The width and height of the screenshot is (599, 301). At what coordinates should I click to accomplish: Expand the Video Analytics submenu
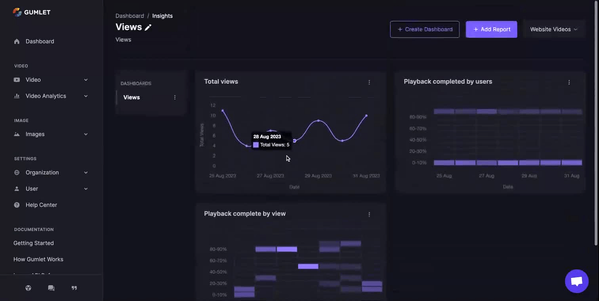[x=51, y=96]
